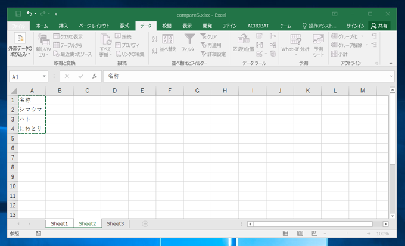Select the Sheet1 worksheet tab
Viewport: 405px width, 246px height.
point(59,224)
